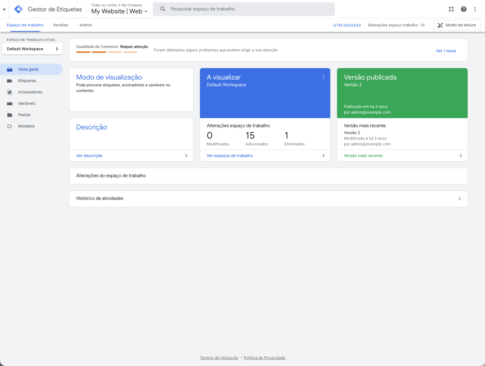The width and height of the screenshot is (485, 366).
Task: Expand the Histórico de atividades chevron
Action: 460,199
